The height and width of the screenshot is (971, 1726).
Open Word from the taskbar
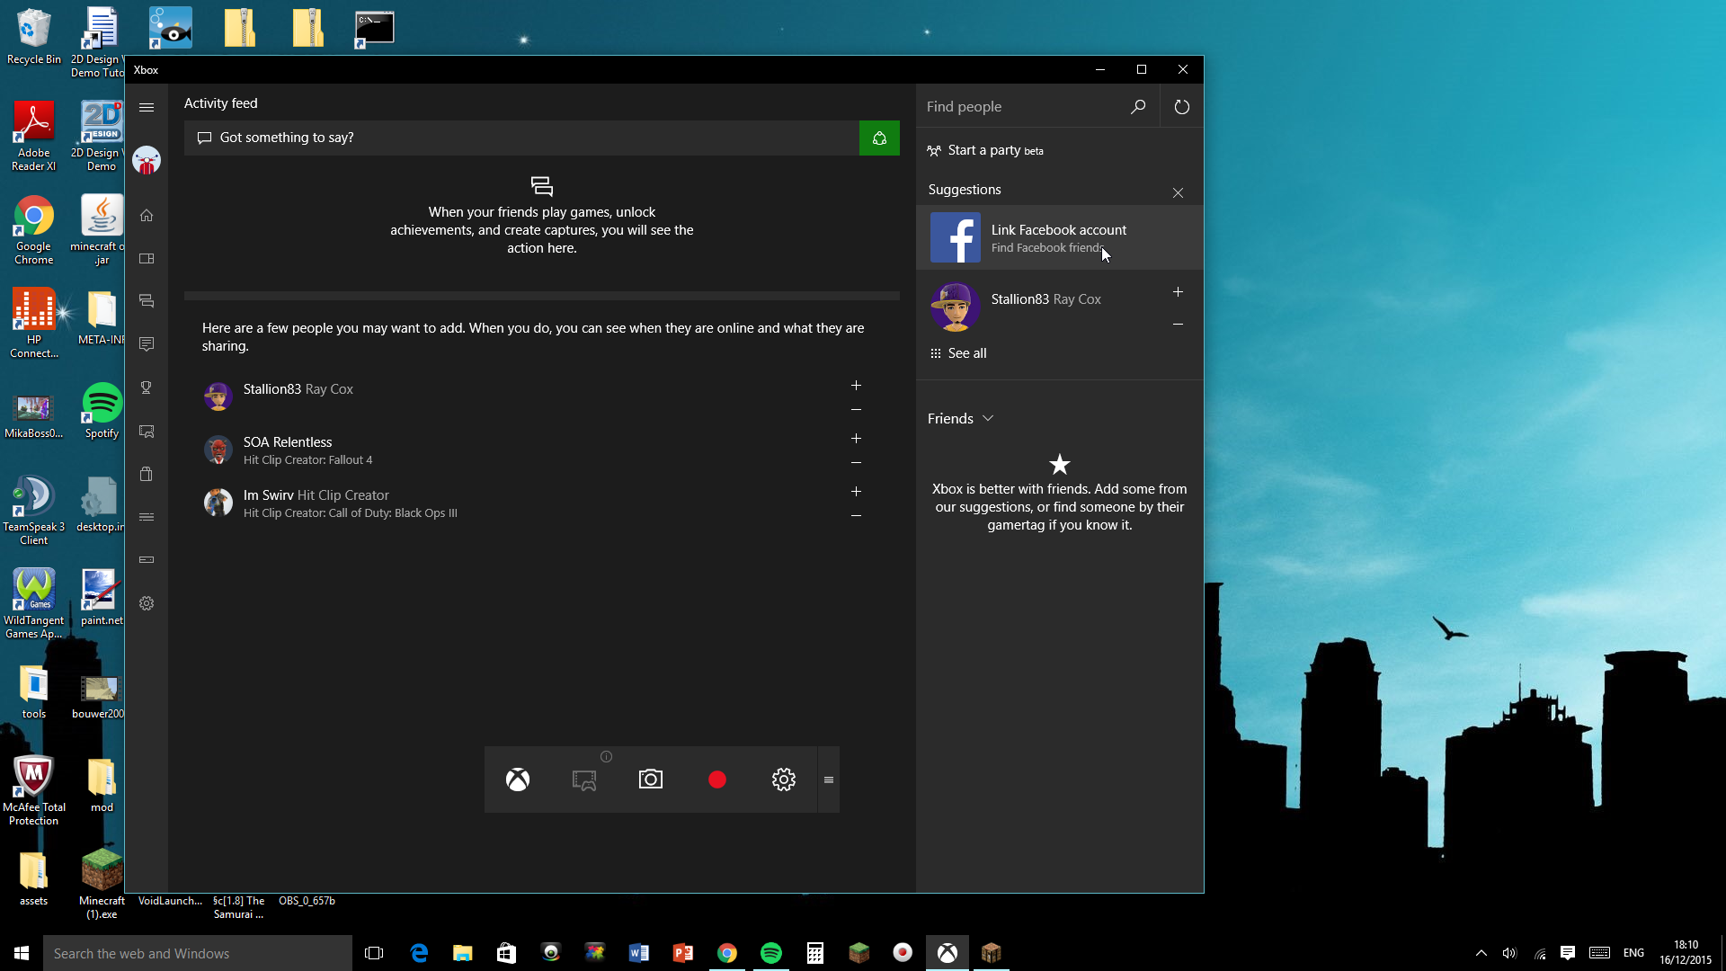point(639,953)
